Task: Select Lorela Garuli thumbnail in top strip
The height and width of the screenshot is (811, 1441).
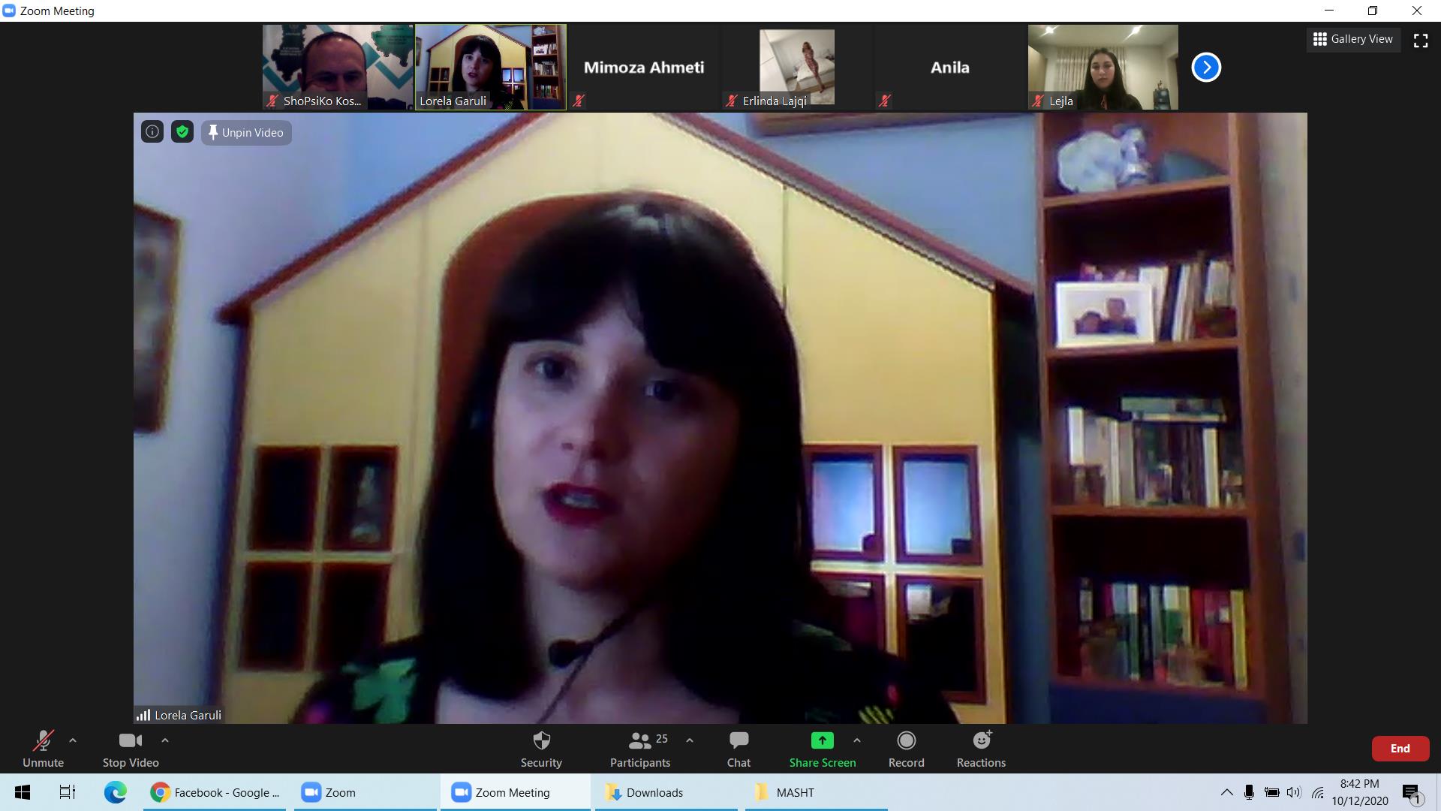Action: [491, 68]
